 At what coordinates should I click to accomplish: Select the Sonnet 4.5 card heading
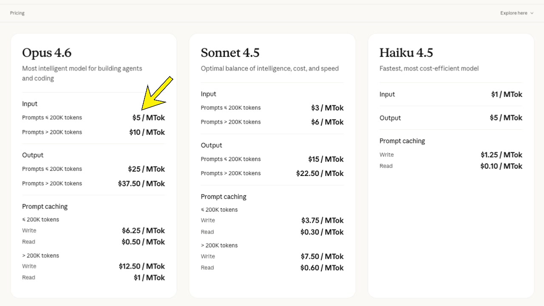coord(229,53)
